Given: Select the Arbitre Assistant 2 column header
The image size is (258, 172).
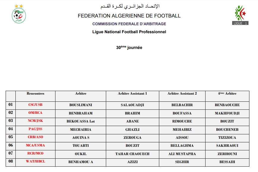Looking at the screenshot, I should point(182,94).
